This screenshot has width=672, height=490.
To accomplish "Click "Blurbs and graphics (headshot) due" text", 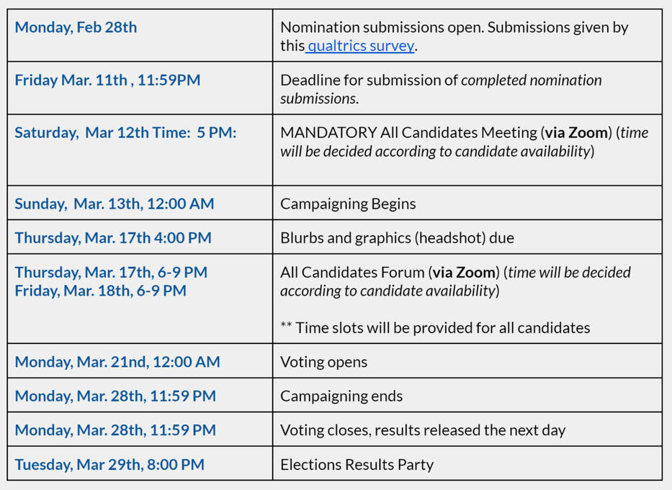I will (397, 237).
